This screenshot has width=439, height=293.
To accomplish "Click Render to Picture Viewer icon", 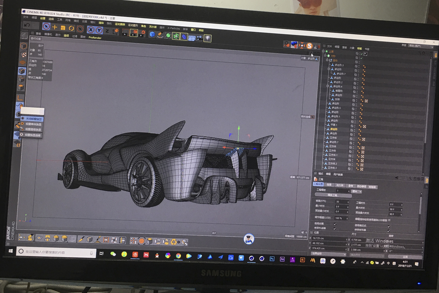I will tap(134, 33).
